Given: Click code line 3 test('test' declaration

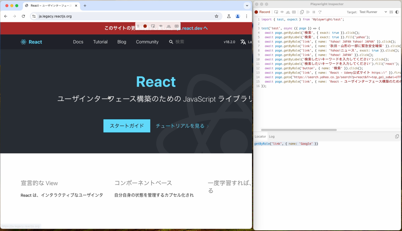Looking at the screenshot, I should tap(291, 28).
